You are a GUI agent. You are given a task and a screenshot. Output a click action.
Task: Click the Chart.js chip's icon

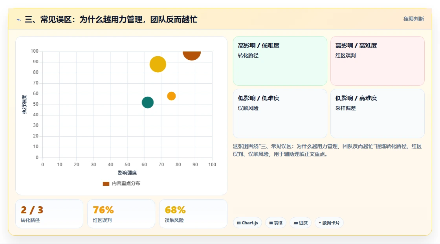(x=239, y=223)
